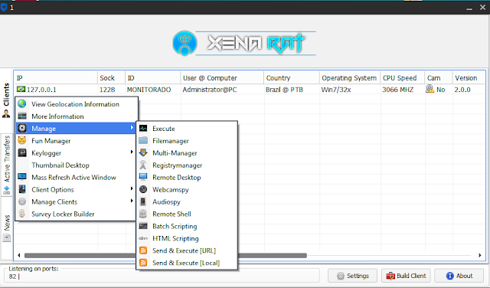Select the 127.0.0.1 IP cell
Viewport: 490px width, 288px height.
click(41, 90)
